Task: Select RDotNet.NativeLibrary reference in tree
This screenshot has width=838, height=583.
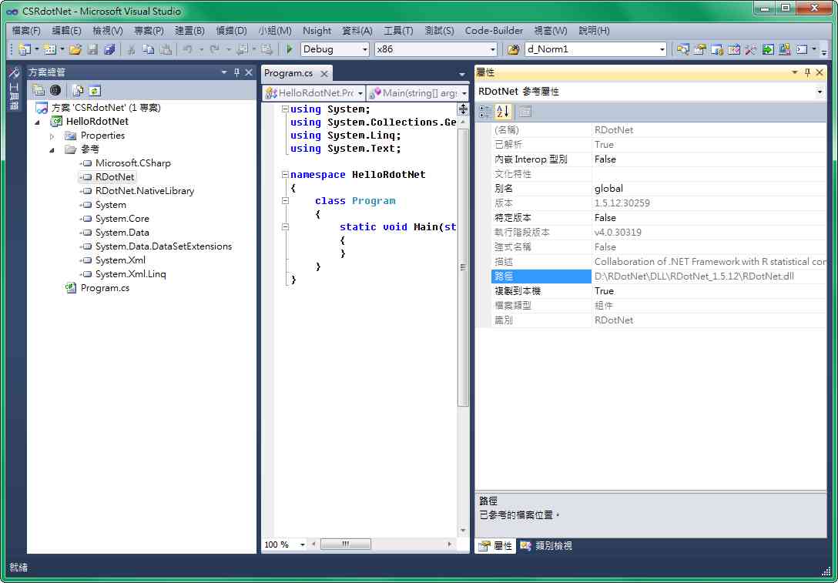Action: 144,191
